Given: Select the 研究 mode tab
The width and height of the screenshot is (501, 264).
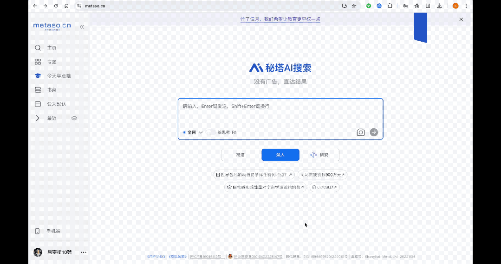Looking at the screenshot, I should click(319, 155).
